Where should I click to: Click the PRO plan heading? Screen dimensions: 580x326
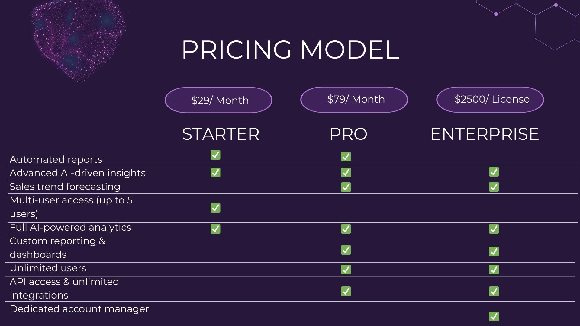tap(348, 134)
